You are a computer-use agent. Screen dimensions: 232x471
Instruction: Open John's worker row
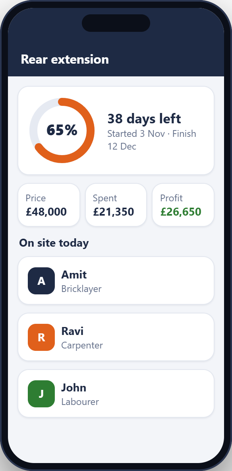pos(116,393)
